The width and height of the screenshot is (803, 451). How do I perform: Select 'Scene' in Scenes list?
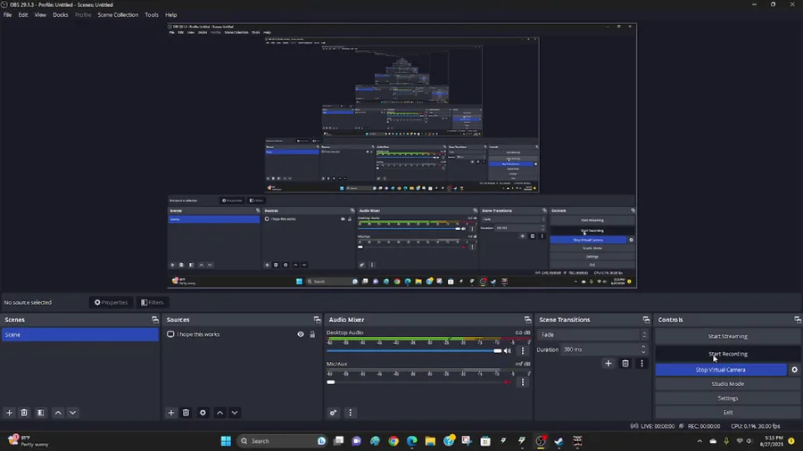(x=80, y=334)
